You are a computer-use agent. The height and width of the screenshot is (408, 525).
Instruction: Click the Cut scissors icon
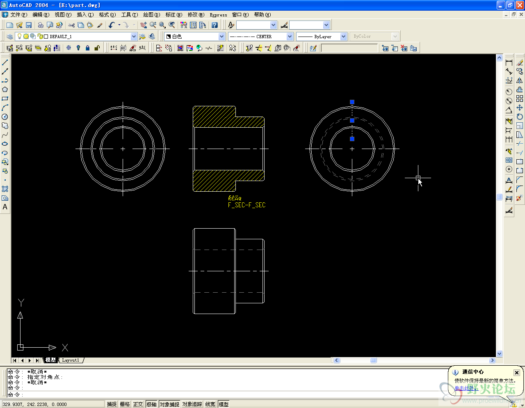tap(71, 25)
